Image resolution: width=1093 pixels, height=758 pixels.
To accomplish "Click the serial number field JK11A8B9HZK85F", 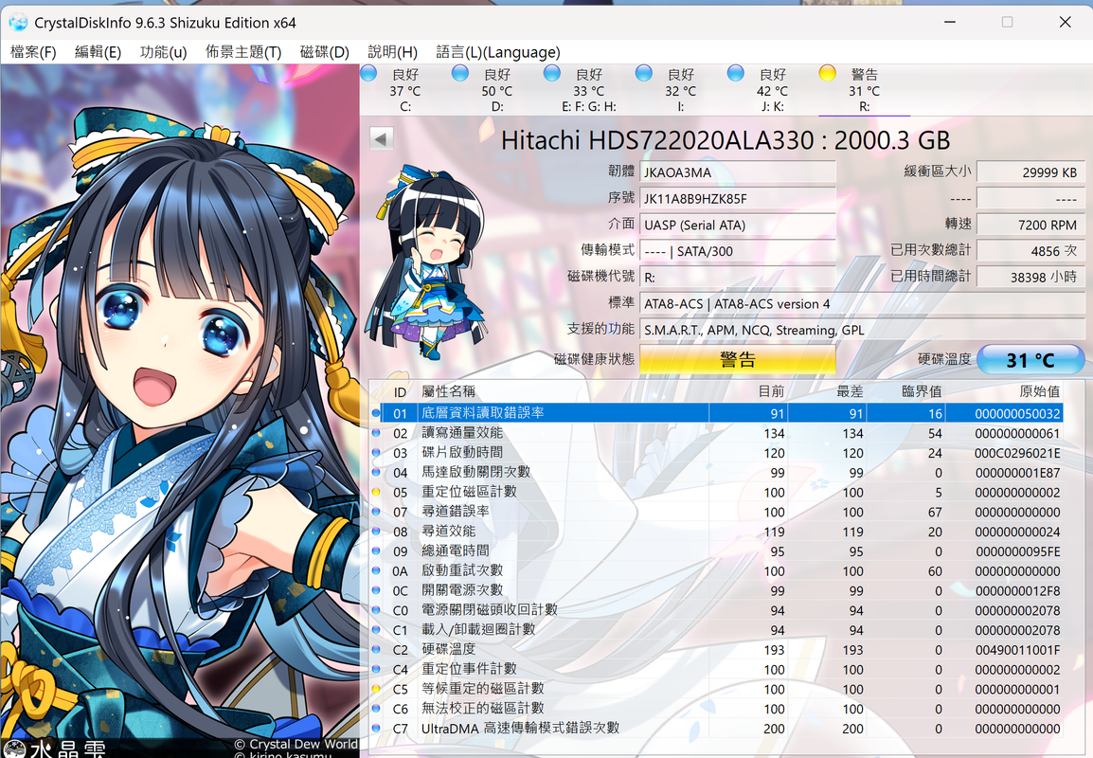I will point(738,199).
